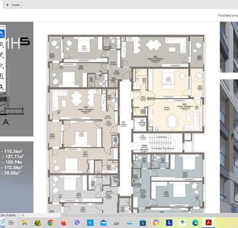This screenshot has width=238, height=228.
Task: Open Viber from the taskbar
Action: 77,222
